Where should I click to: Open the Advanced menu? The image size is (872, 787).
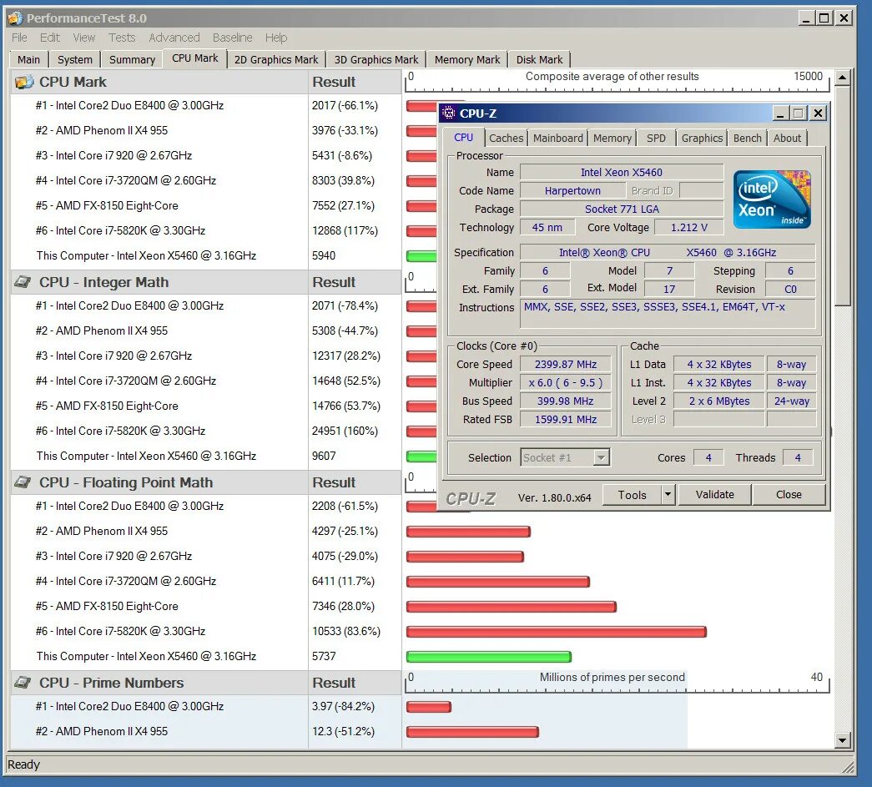(174, 38)
